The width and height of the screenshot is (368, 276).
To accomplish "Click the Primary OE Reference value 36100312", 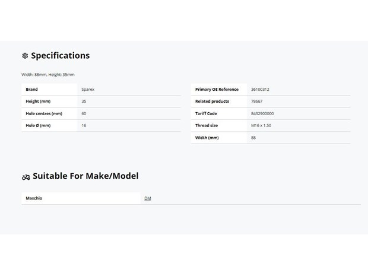I will 260,90.
